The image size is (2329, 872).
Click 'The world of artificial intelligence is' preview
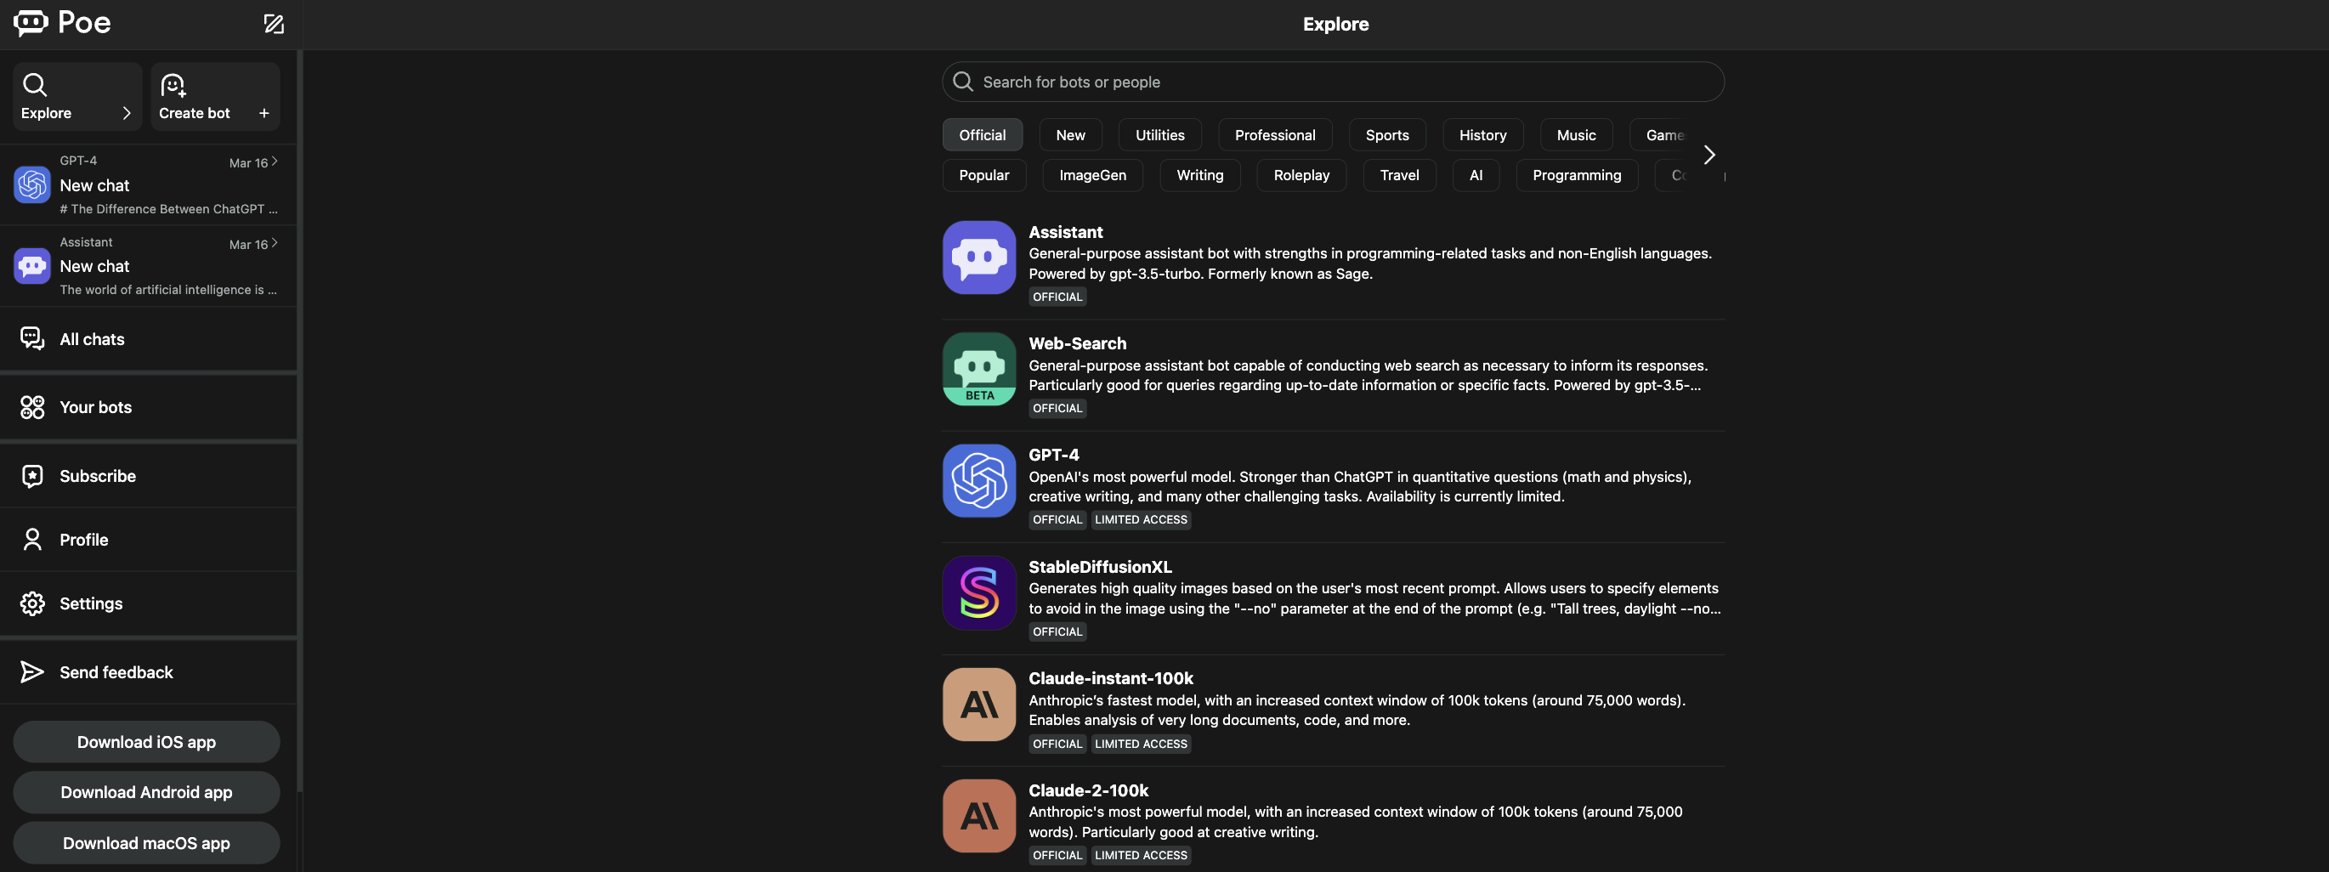168,290
